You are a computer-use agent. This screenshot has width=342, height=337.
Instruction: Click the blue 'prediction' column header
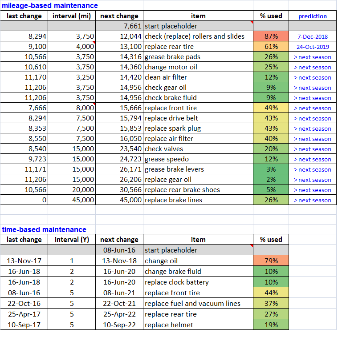coord(312,16)
